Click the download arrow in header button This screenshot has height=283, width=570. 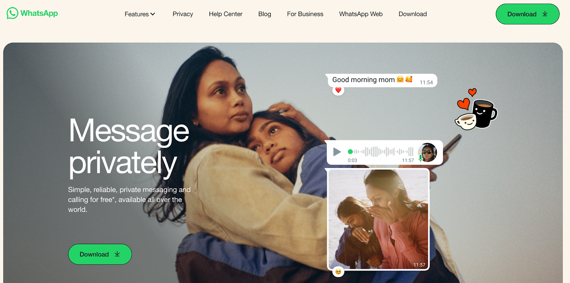click(x=545, y=14)
